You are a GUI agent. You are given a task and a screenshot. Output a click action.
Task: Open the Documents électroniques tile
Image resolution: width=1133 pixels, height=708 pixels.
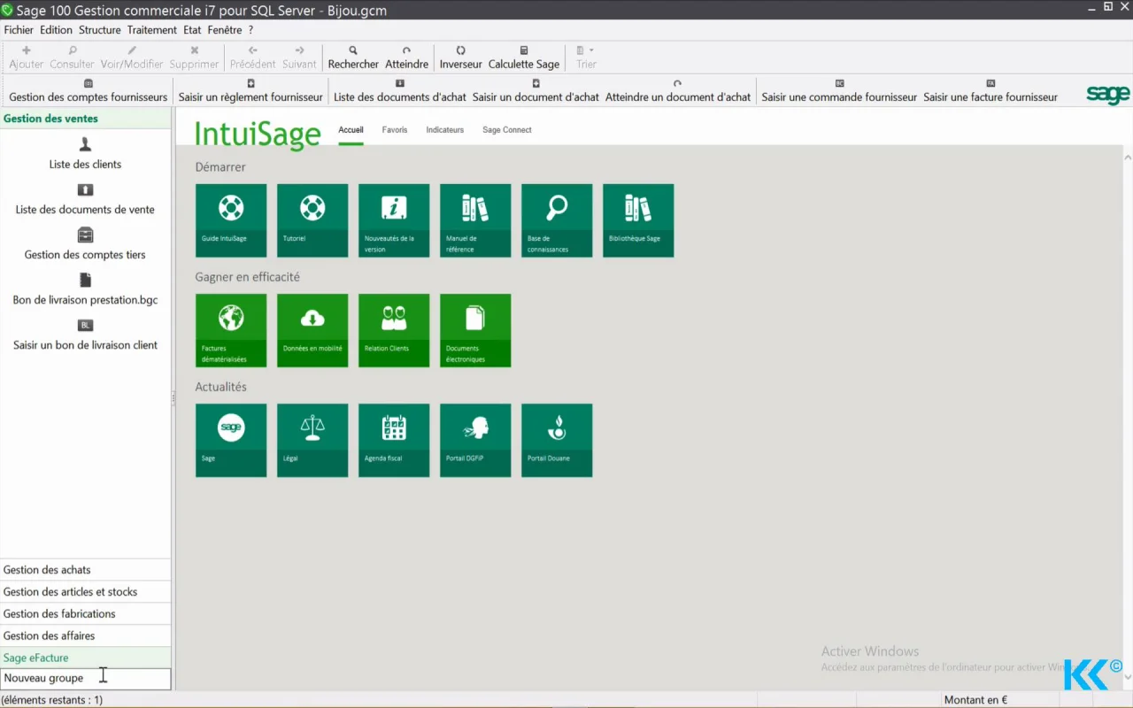(475, 330)
